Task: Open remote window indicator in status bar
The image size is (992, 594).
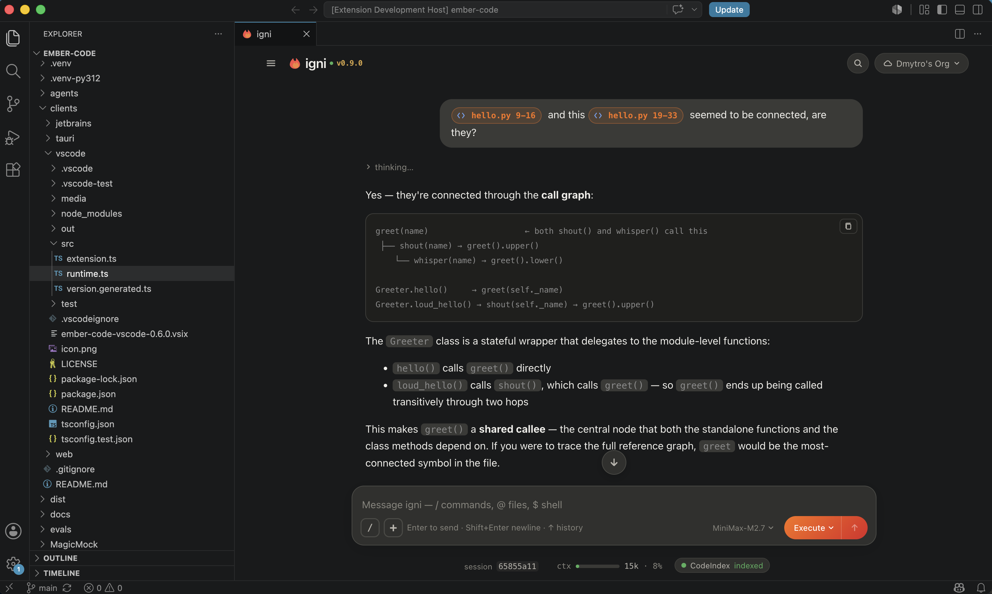Action: (9, 588)
